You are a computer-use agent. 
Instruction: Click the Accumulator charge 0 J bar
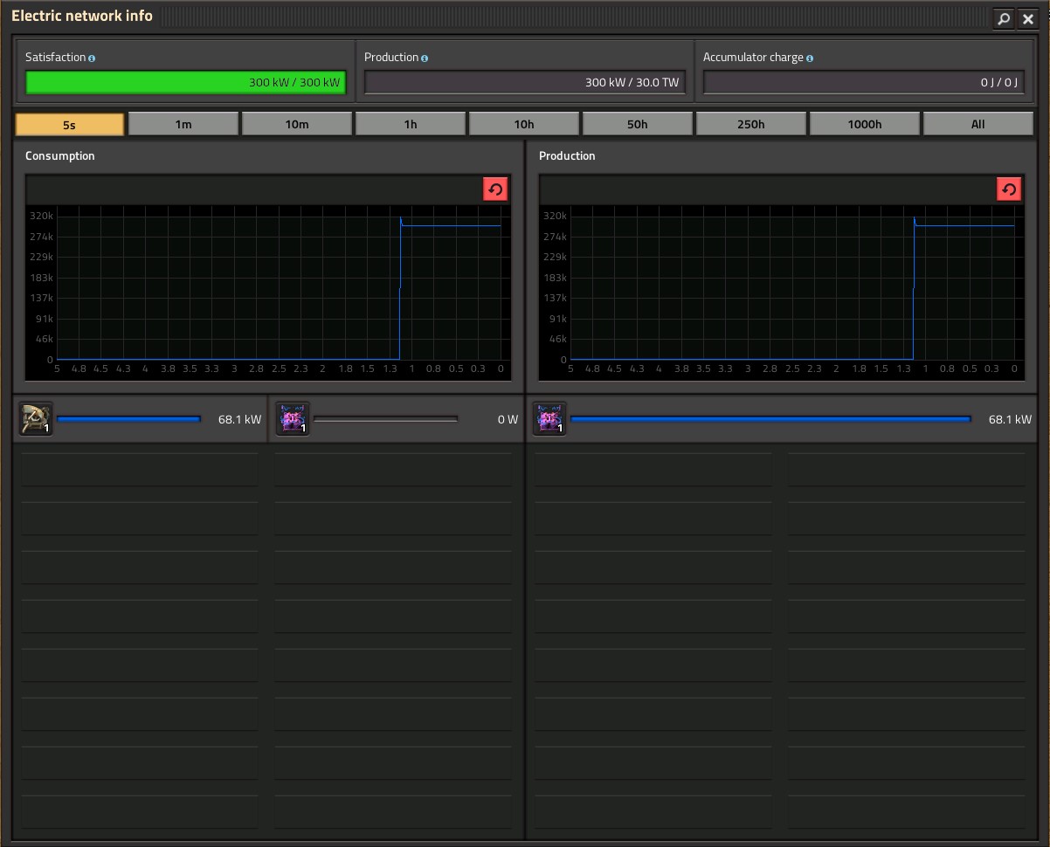(x=863, y=82)
